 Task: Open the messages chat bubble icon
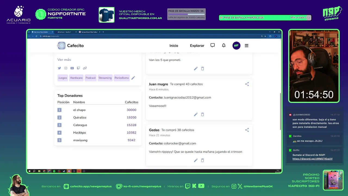pos(213,45)
